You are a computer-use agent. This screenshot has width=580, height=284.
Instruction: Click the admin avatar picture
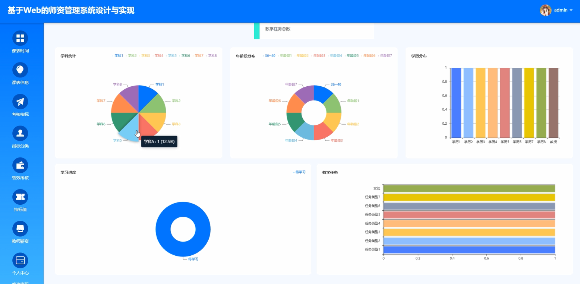[x=546, y=10]
